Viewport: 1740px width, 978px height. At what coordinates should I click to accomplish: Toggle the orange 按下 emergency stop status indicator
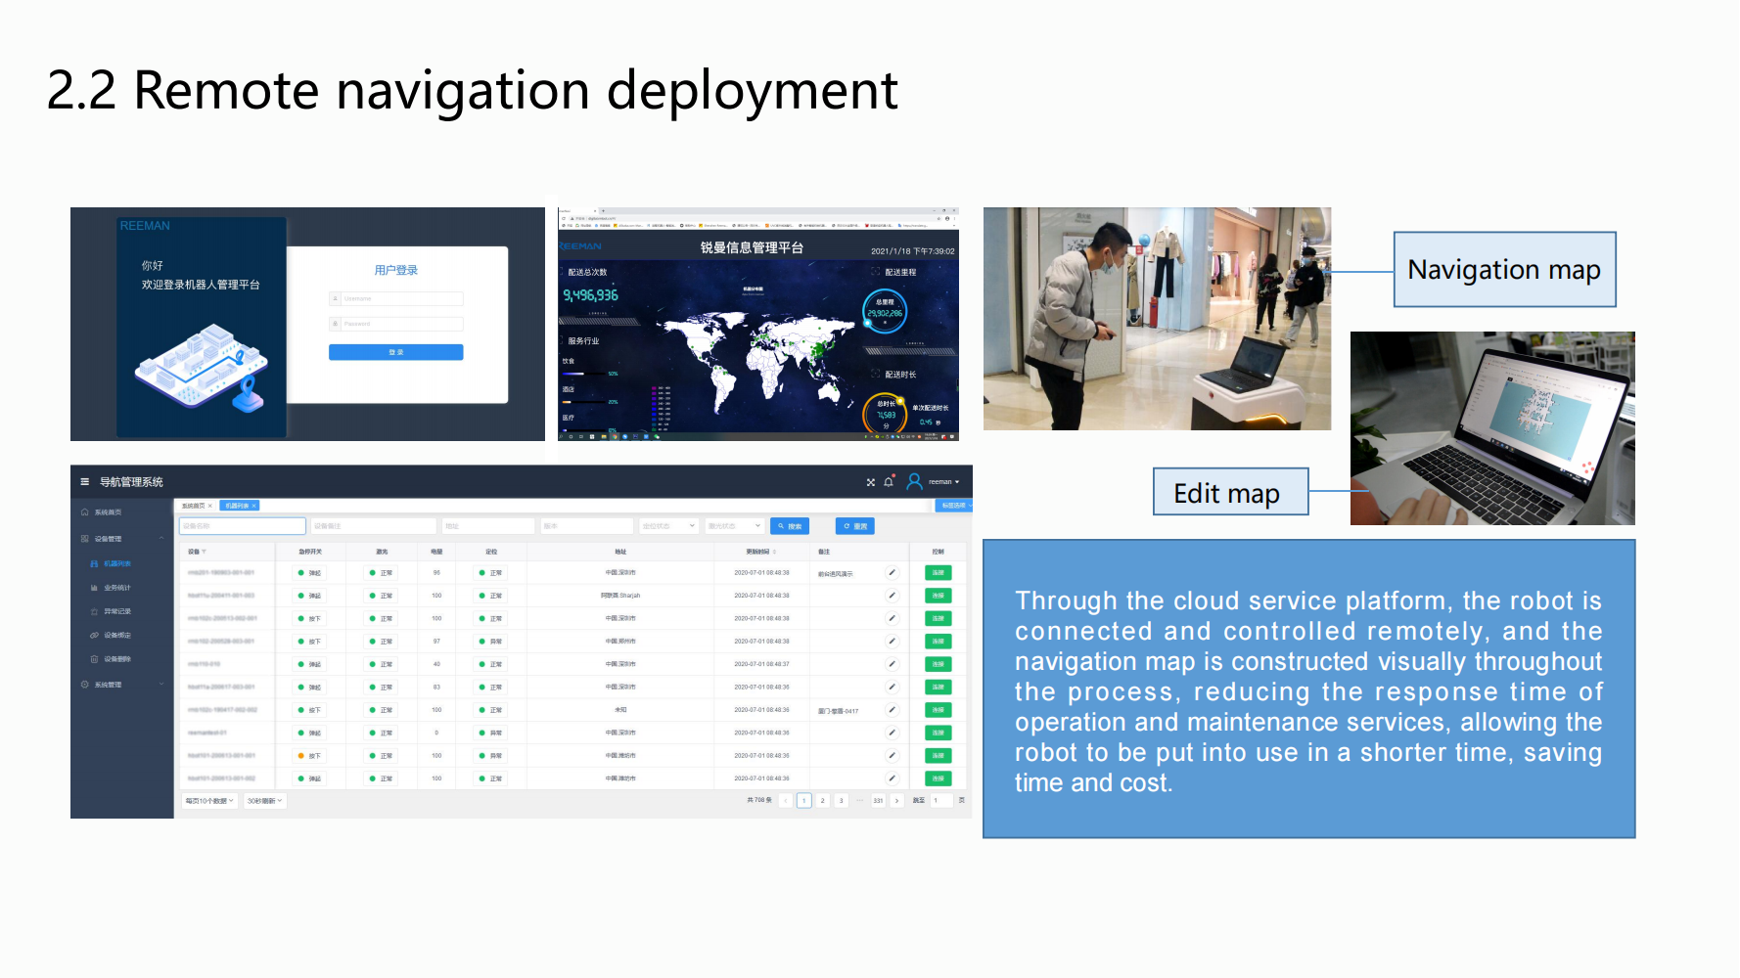pyautogui.click(x=301, y=756)
